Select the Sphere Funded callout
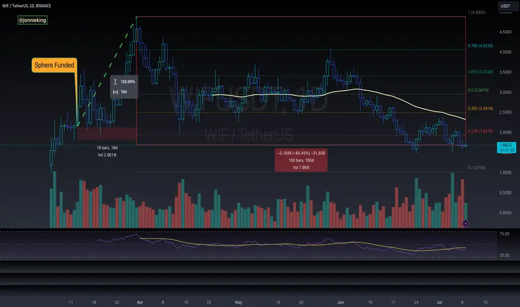 coord(54,65)
